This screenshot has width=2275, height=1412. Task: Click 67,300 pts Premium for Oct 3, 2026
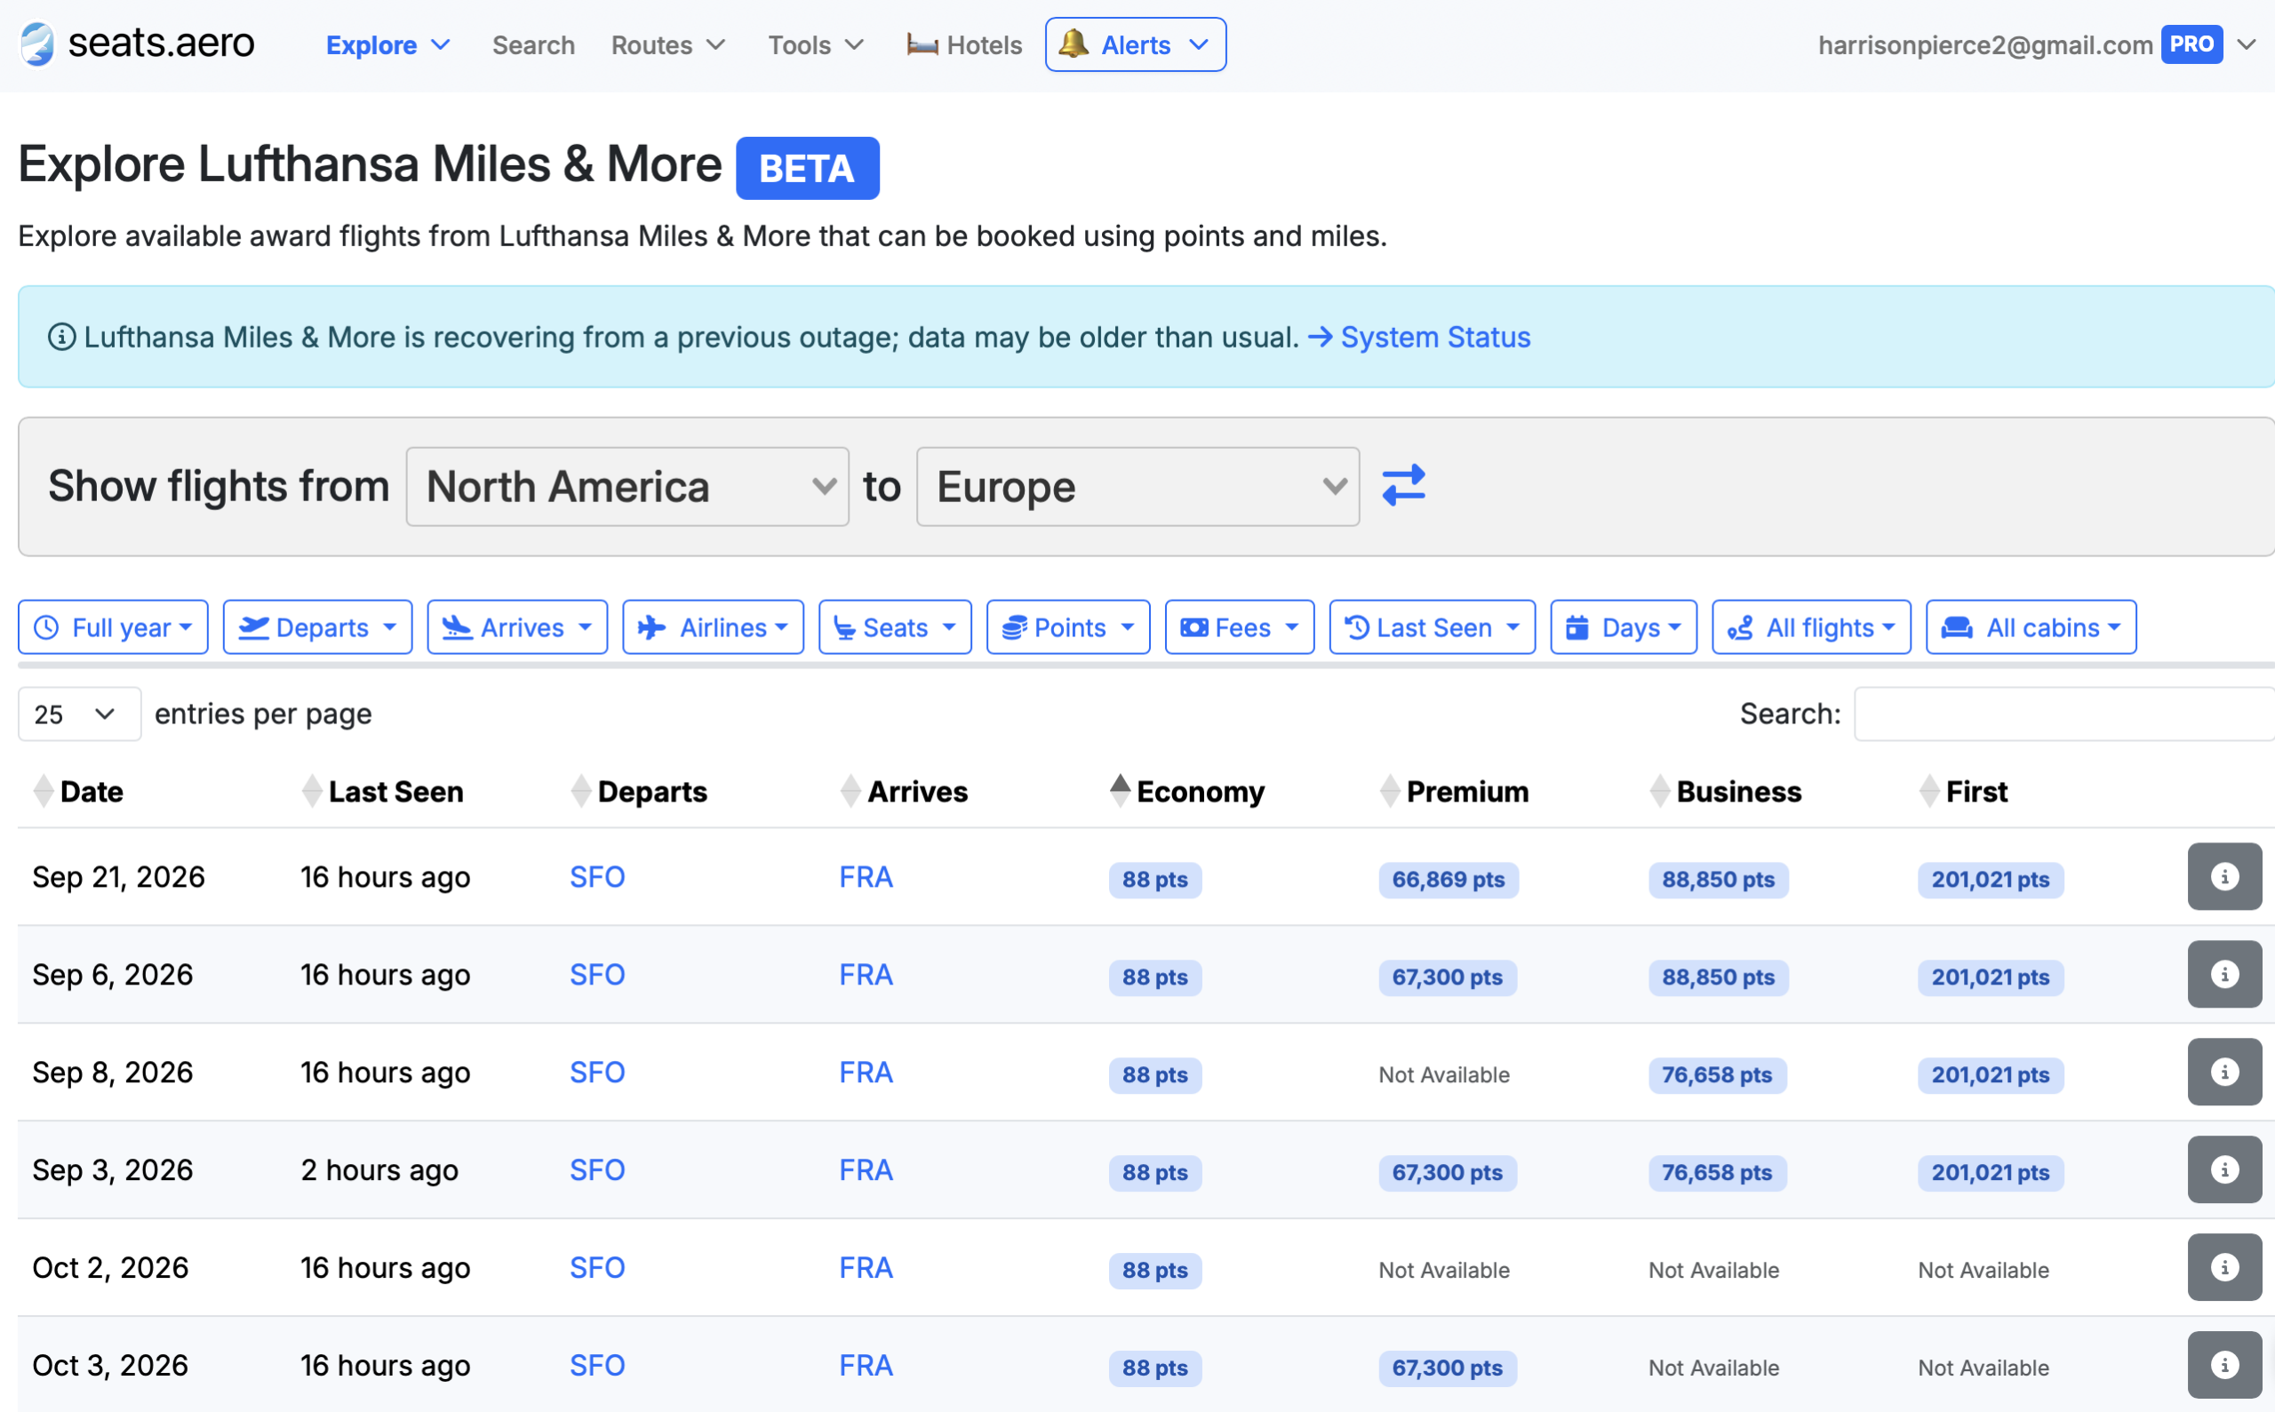1448,1368
